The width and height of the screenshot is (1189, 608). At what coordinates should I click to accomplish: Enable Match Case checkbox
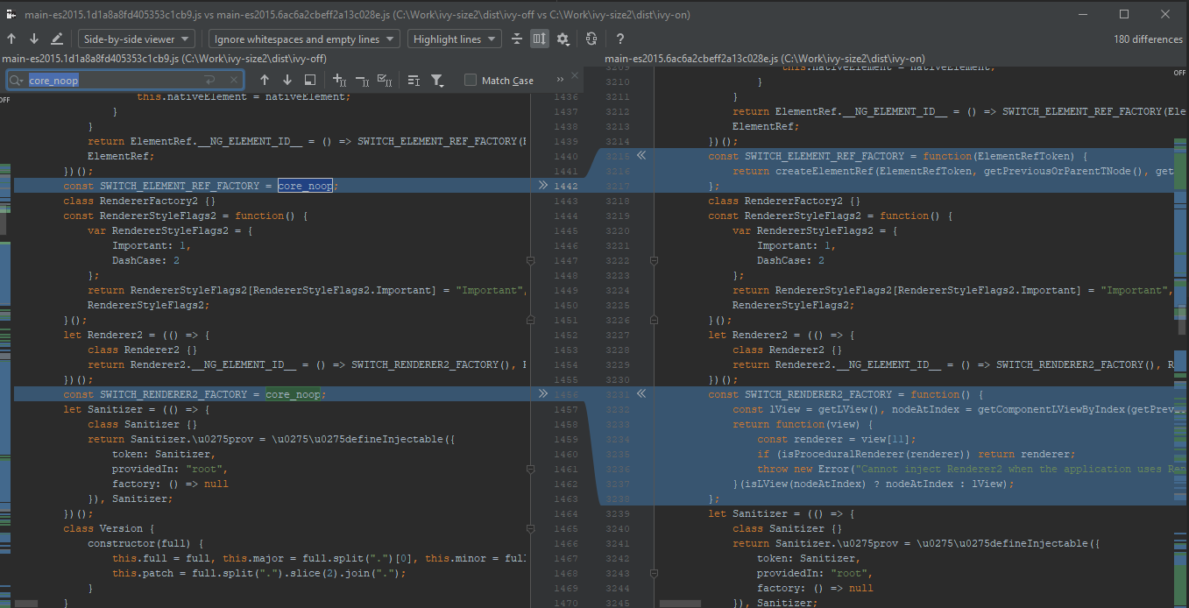pos(471,80)
